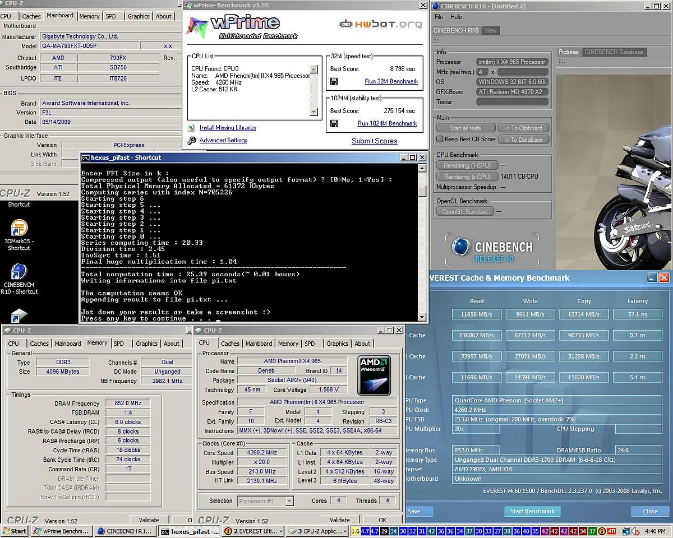This screenshot has height=538, width=673.
Task: Click the OpenGL Standard button in CINEBENCH
Action: tap(465, 211)
